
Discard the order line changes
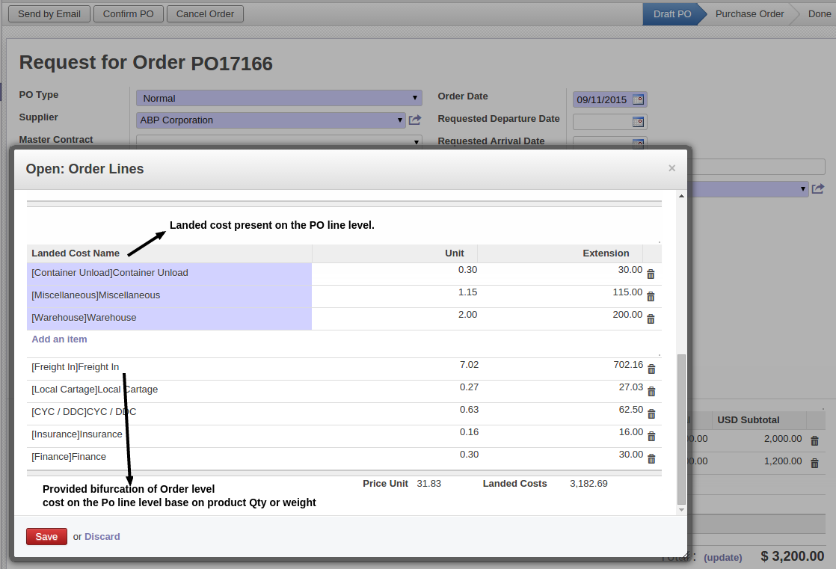(102, 536)
